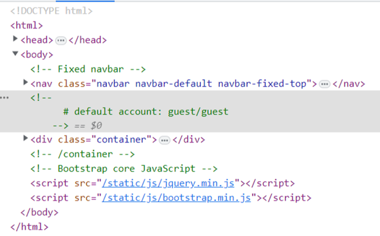The width and height of the screenshot is (380, 236).
Task: Open the three-dot actions for selected comment node
Action: pyautogui.click(x=4, y=97)
